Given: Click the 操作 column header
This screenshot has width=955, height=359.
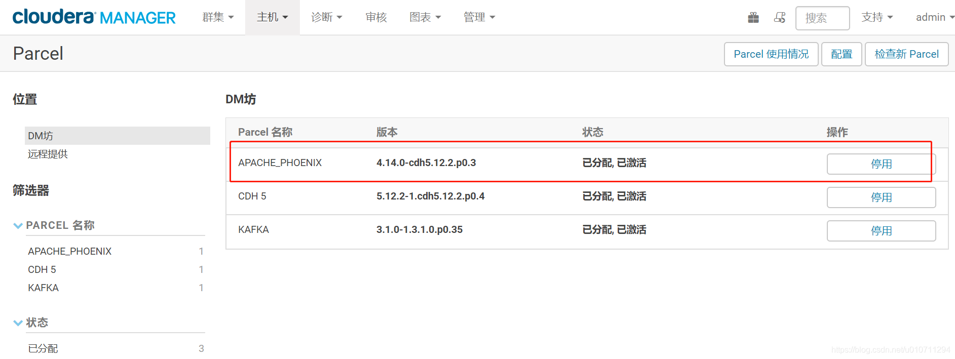Looking at the screenshot, I should [x=837, y=132].
